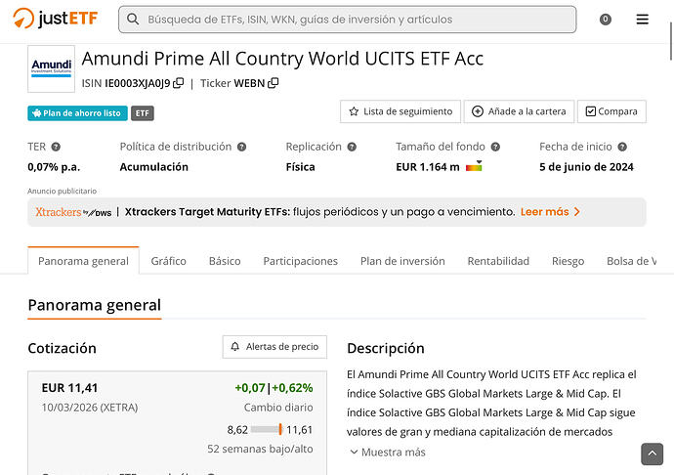674x475 pixels.
Task: Toggle Lista de seguimiento star button
Action: click(400, 111)
